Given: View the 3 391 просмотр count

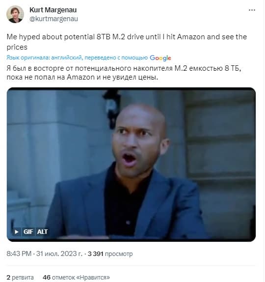Looking at the screenshot, I should click(110, 254).
